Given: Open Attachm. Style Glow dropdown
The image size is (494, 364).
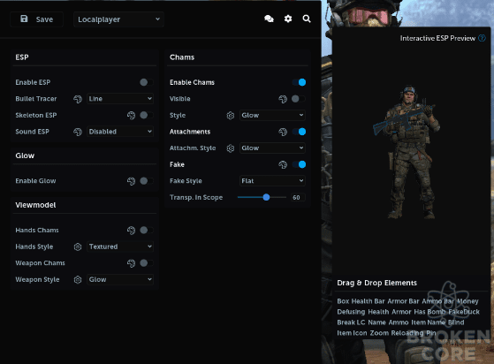Looking at the screenshot, I should point(272,148).
